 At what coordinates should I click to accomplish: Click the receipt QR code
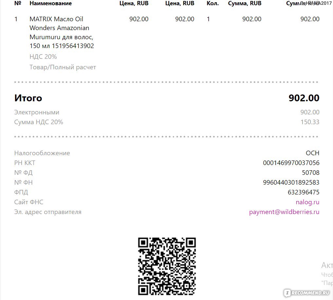tap(167, 266)
